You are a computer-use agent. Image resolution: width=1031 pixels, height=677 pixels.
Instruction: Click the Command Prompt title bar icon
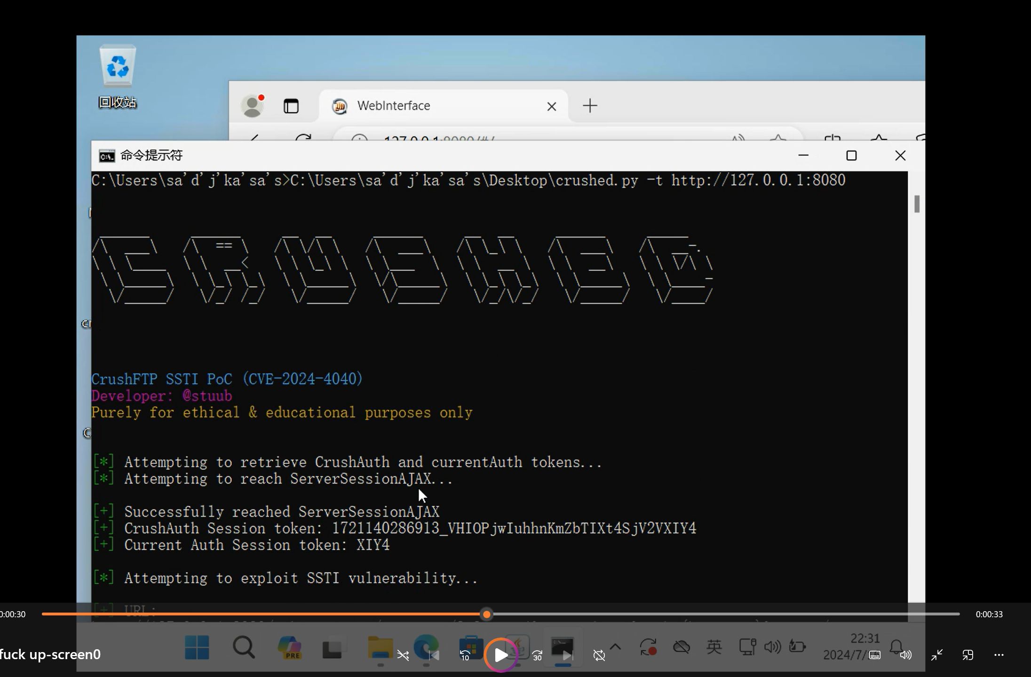(x=107, y=156)
